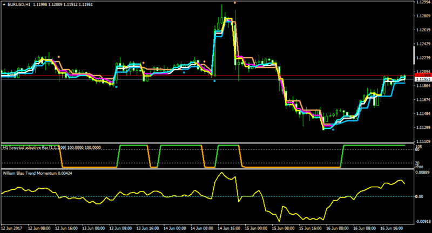Select the red 1.11999 price label
This screenshot has width=432, height=233.
tap(423, 76)
